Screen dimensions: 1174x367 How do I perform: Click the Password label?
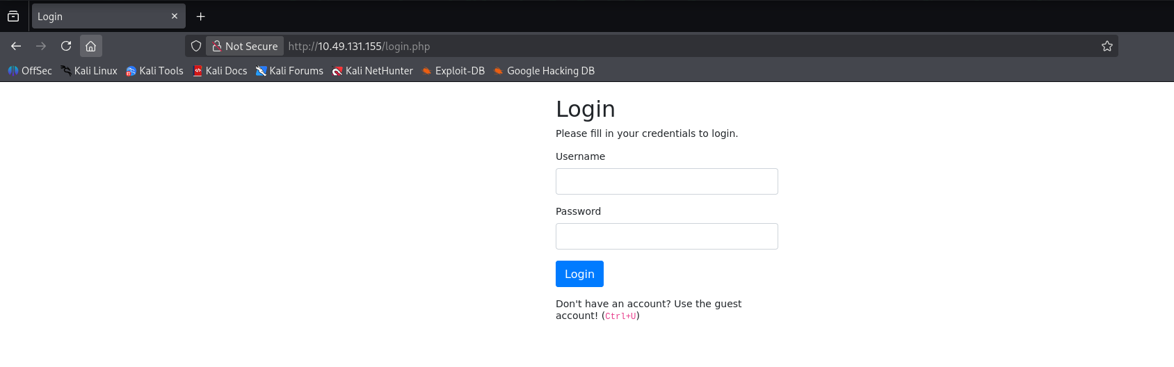(578, 211)
